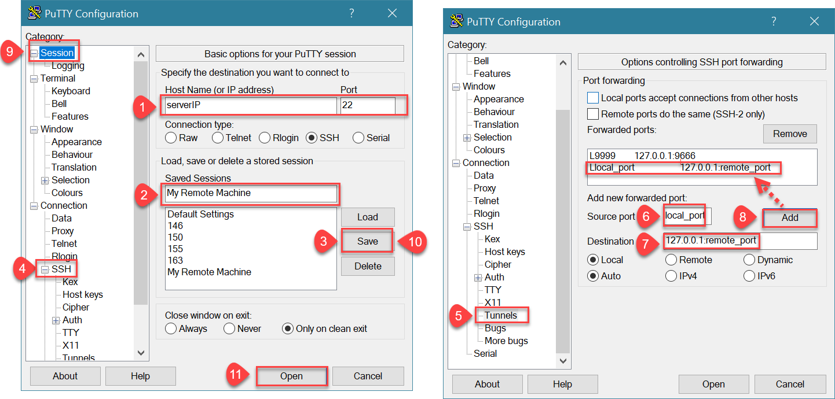835x399 pixels.
Task: Select the Telnet connection type radio button
Action: click(217, 138)
